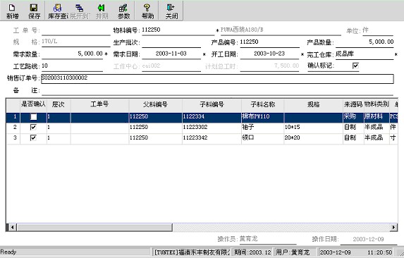Click the 销售订单号 input field

coord(217,78)
